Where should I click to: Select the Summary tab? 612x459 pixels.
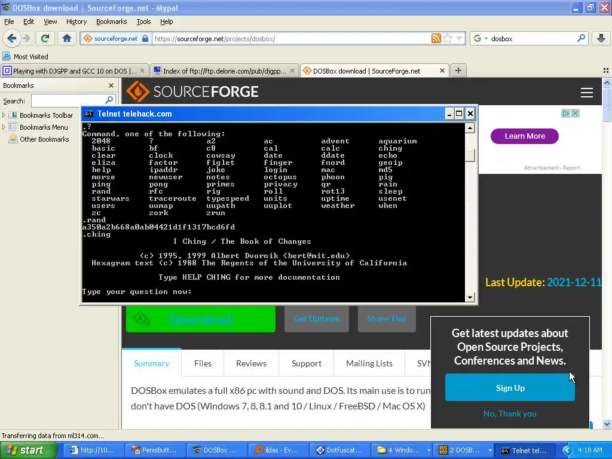(151, 363)
